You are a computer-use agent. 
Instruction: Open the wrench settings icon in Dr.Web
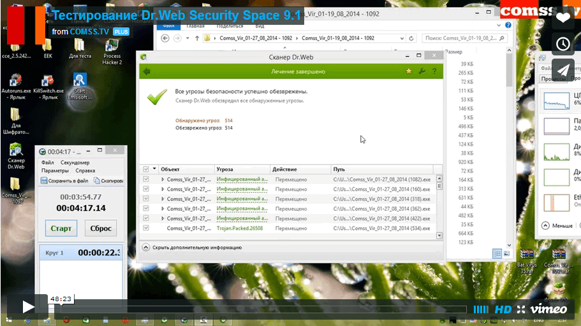coord(422,71)
